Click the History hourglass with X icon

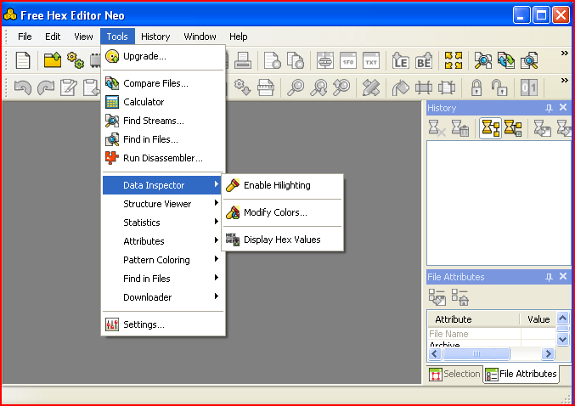click(x=437, y=128)
